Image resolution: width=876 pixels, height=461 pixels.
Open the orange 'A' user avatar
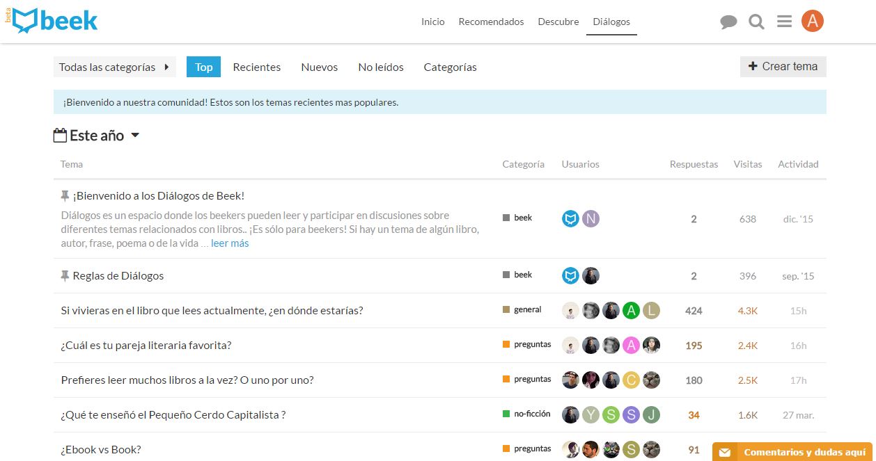click(813, 21)
